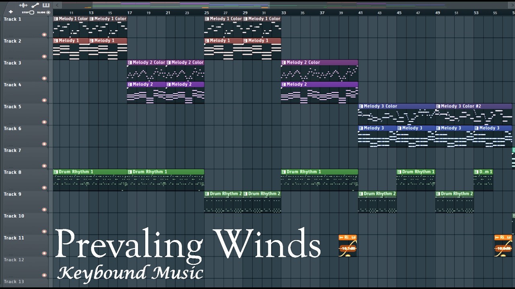This screenshot has width=515, height=289.
Task: Open clip menu of Melody 3 at bar 45
Action: [400, 128]
